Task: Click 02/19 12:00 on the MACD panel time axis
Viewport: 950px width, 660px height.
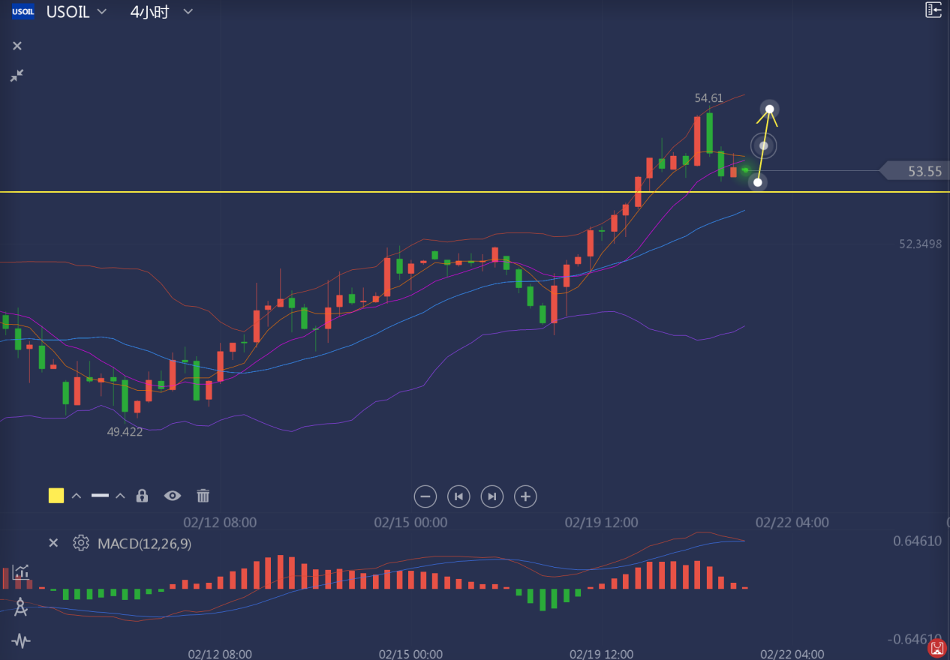Action: (602, 654)
